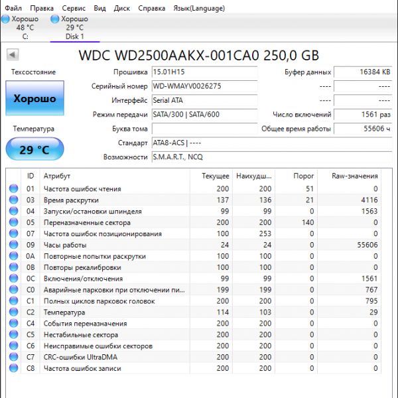Select the CRC-ошибки UltraDMA attribute text

point(80,357)
